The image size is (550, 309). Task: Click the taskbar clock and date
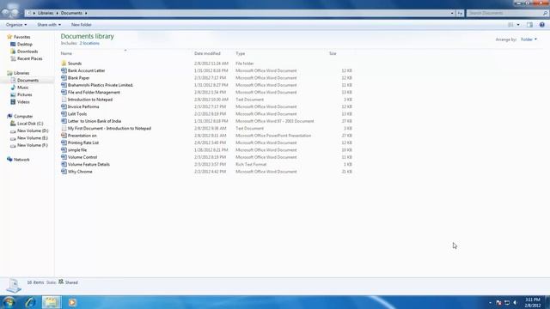533,302
